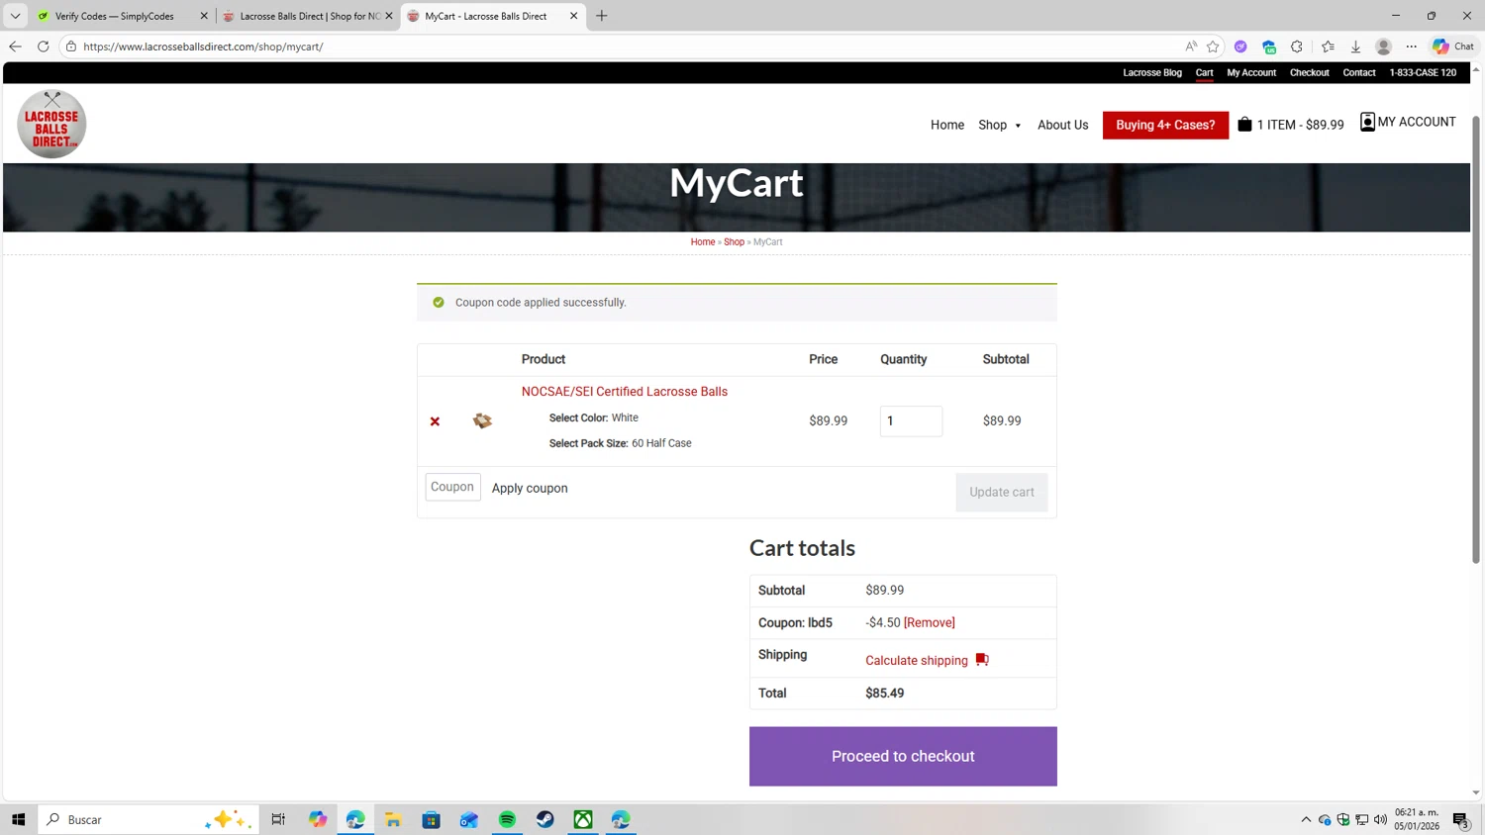Show hidden system tray icons
This screenshot has width=1485, height=835.
pyautogui.click(x=1306, y=819)
